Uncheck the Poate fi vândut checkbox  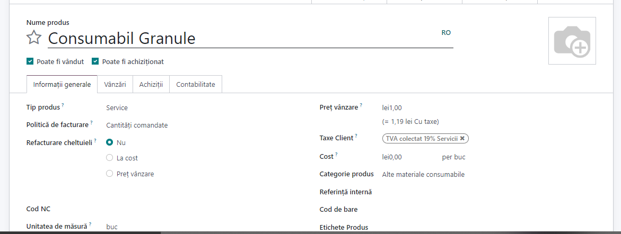click(x=30, y=61)
